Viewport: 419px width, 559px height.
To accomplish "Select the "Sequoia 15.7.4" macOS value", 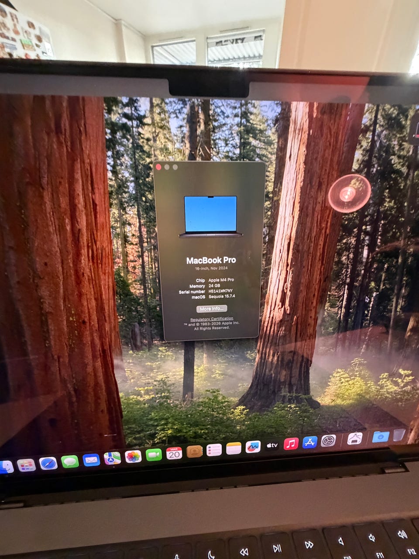I will pyautogui.click(x=222, y=296).
